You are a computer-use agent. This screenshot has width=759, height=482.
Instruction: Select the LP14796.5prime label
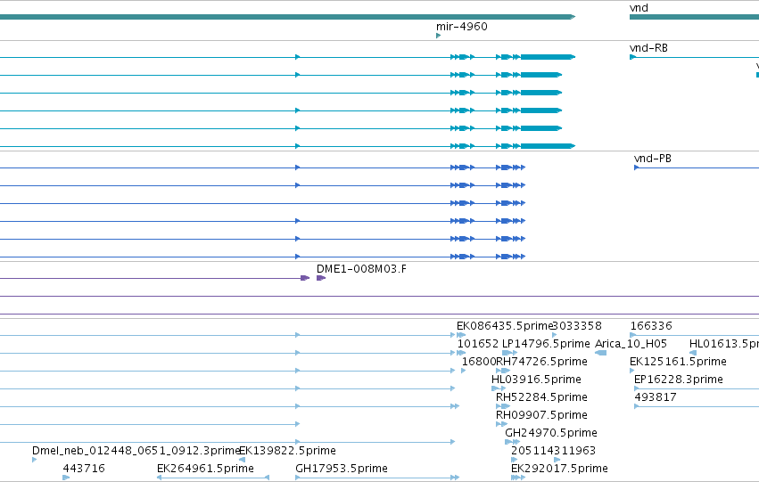pyautogui.click(x=546, y=344)
